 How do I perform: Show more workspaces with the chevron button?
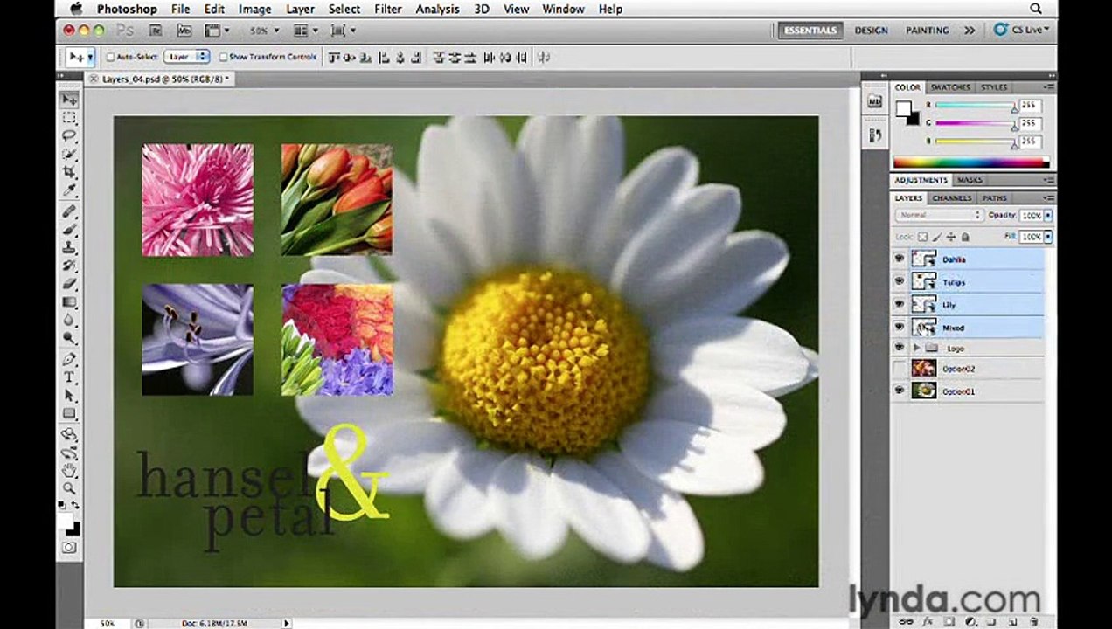(x=969, y=31)
